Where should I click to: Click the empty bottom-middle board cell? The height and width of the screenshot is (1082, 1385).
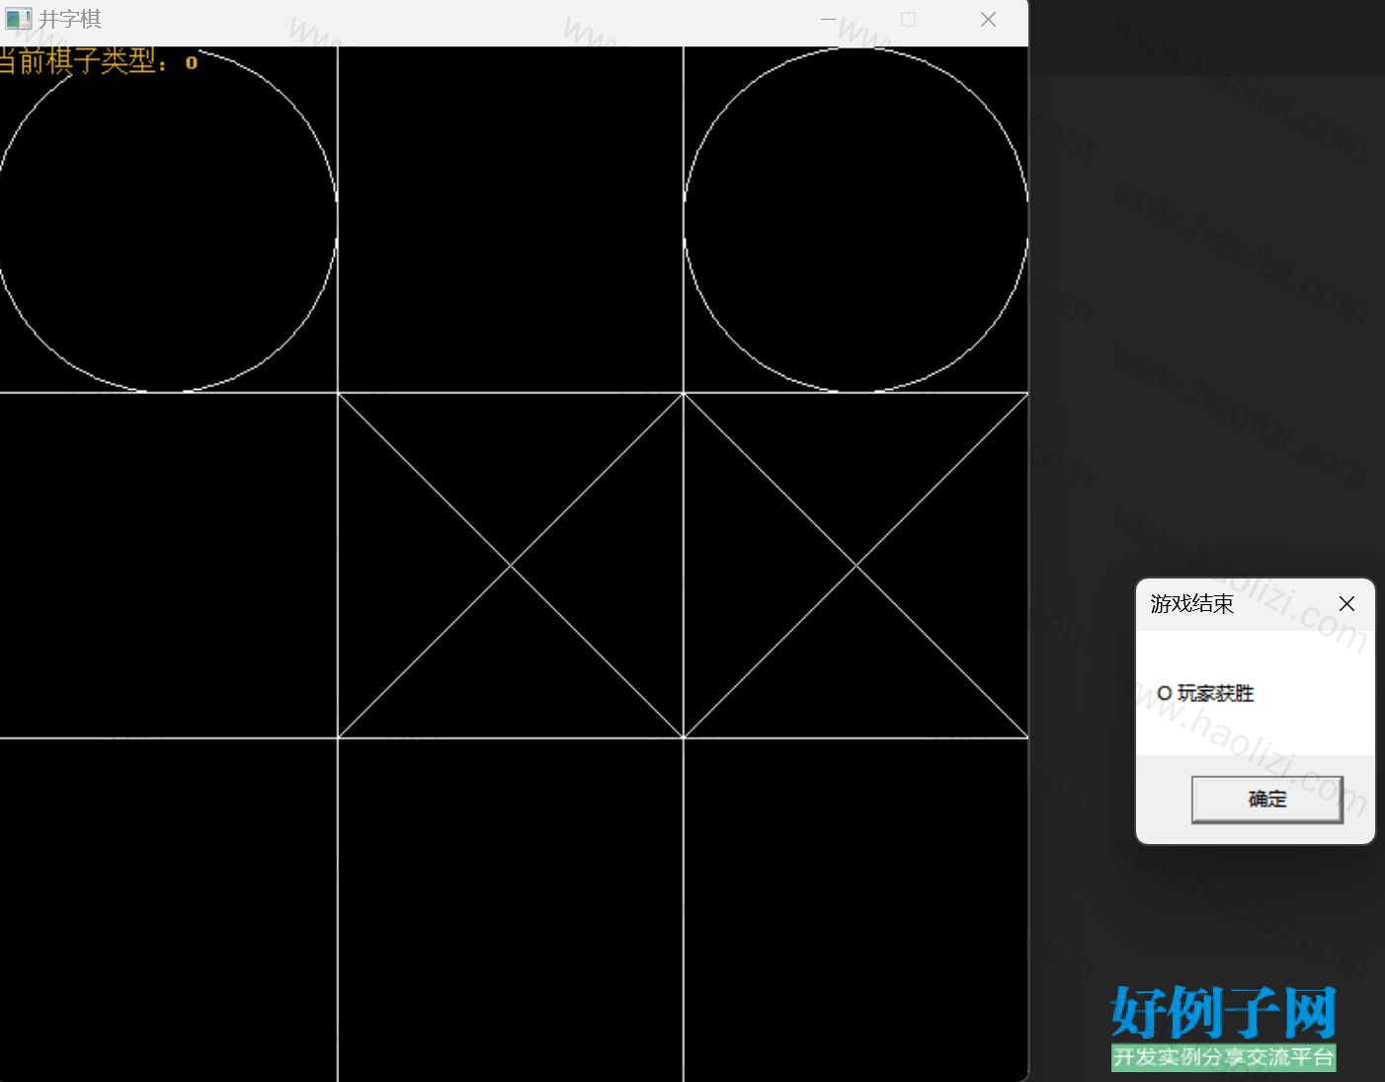(511, 910)
